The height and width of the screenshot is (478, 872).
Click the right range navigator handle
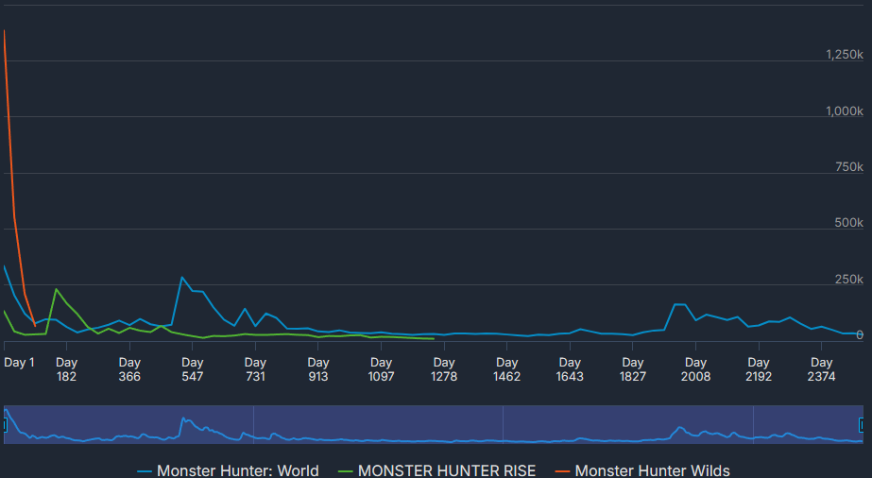[x=862, y=425]
